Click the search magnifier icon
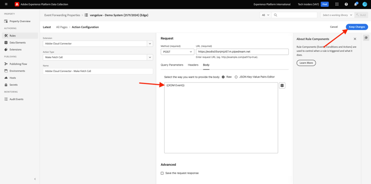The height and width of the screenshot is (184, 371). [x=276, y=15]
